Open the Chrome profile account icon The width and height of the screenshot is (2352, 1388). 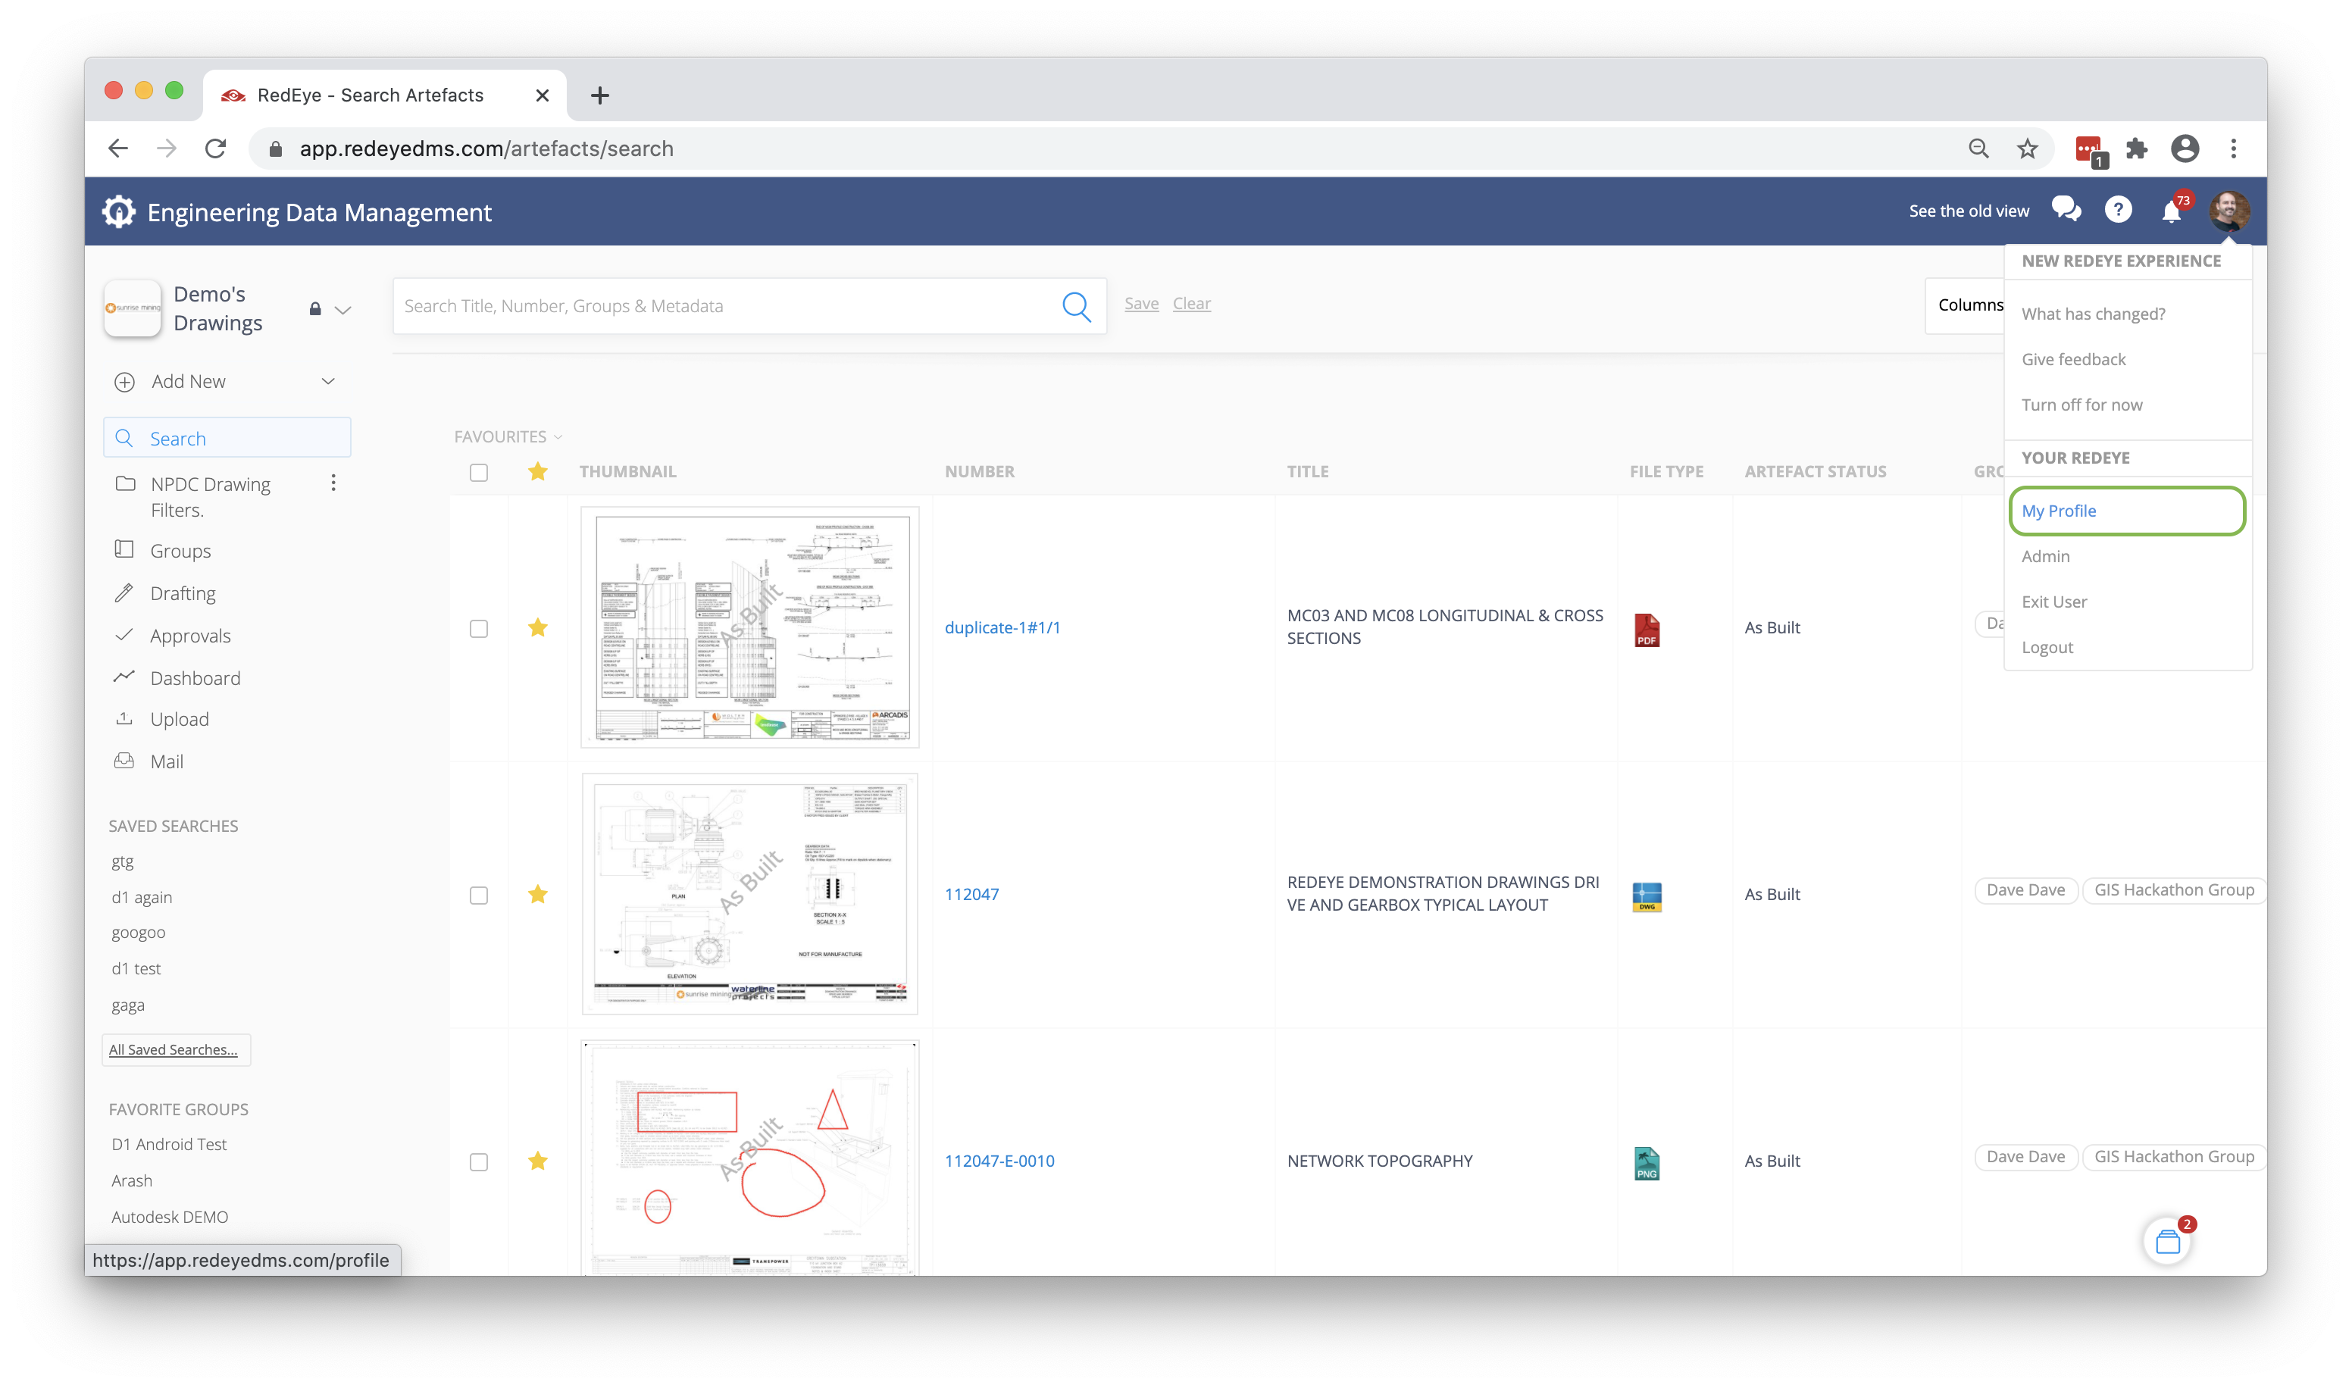(x=2185, y=148)
